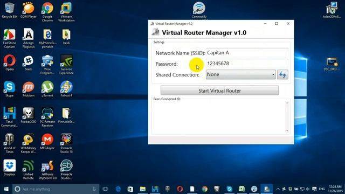Viewport: 345px width, 194px height.
Task: Select FastStone Capture desktop icon
Action: click(x=10, y=38)
